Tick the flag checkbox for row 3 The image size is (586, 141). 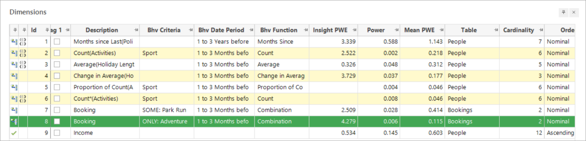[x=57, y=64]
